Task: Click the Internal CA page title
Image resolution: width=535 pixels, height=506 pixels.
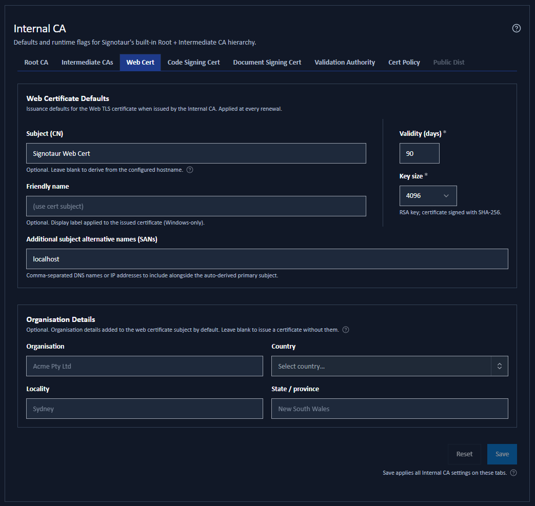Action: [39, 29]
